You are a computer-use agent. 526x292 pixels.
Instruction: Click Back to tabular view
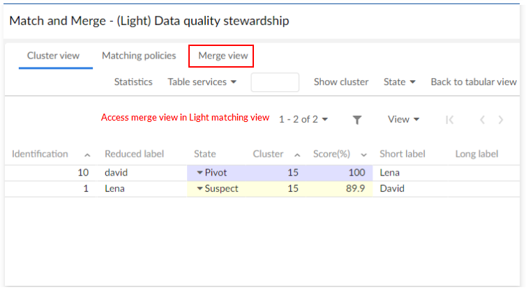pyautogui.click(x=474, y=82)
